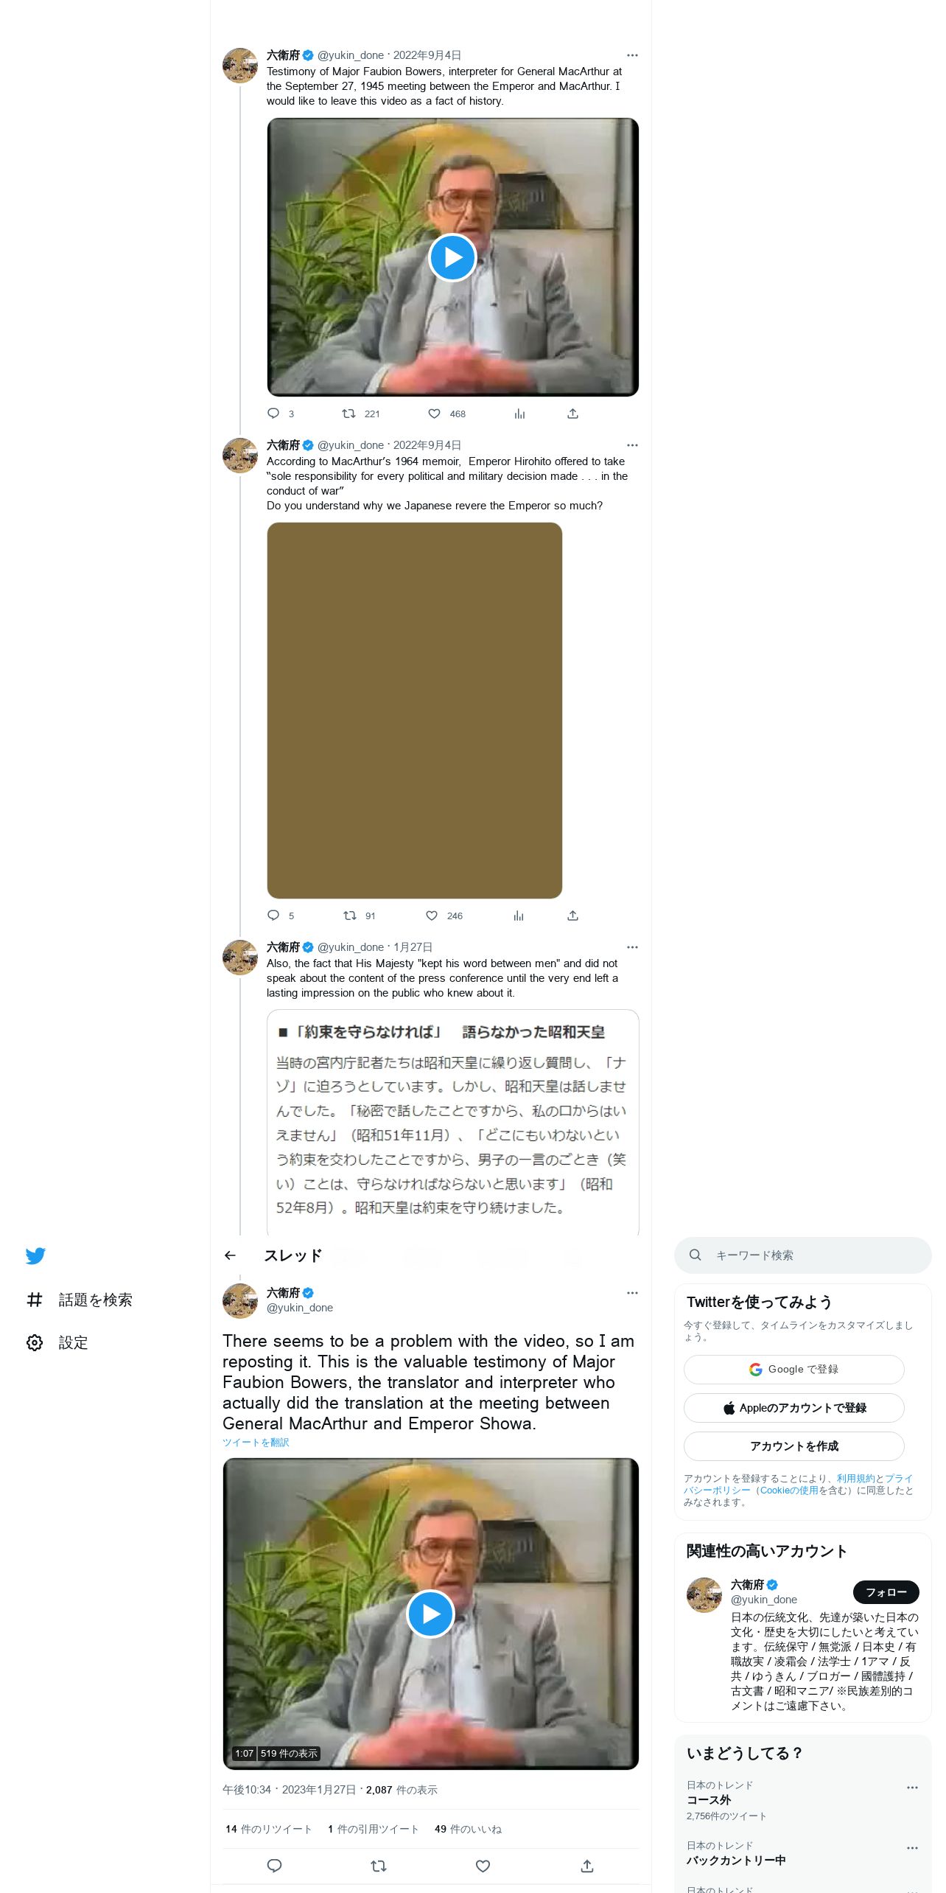Open more options for コース外 trend
Screen dimensions: 946x1893
[x=912, y=1788]
